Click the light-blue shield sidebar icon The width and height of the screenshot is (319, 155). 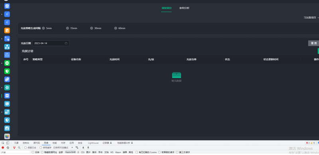[7, 120]
